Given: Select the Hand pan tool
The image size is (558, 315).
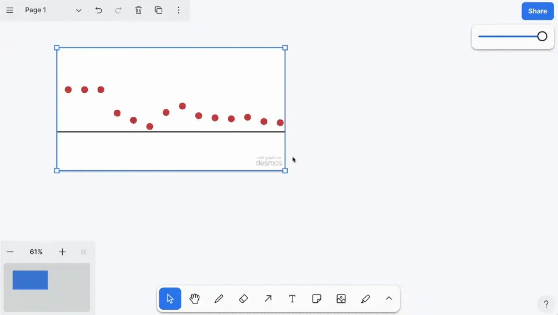Looking at the screenshot, I should [x=194, y=299].
